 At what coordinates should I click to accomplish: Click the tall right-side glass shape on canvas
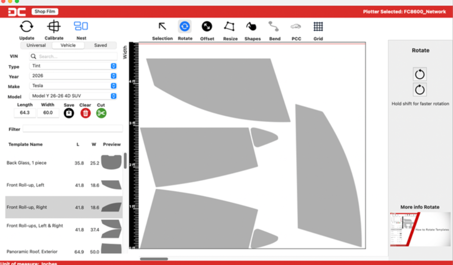pyautogui.click(x=326, y=176)
